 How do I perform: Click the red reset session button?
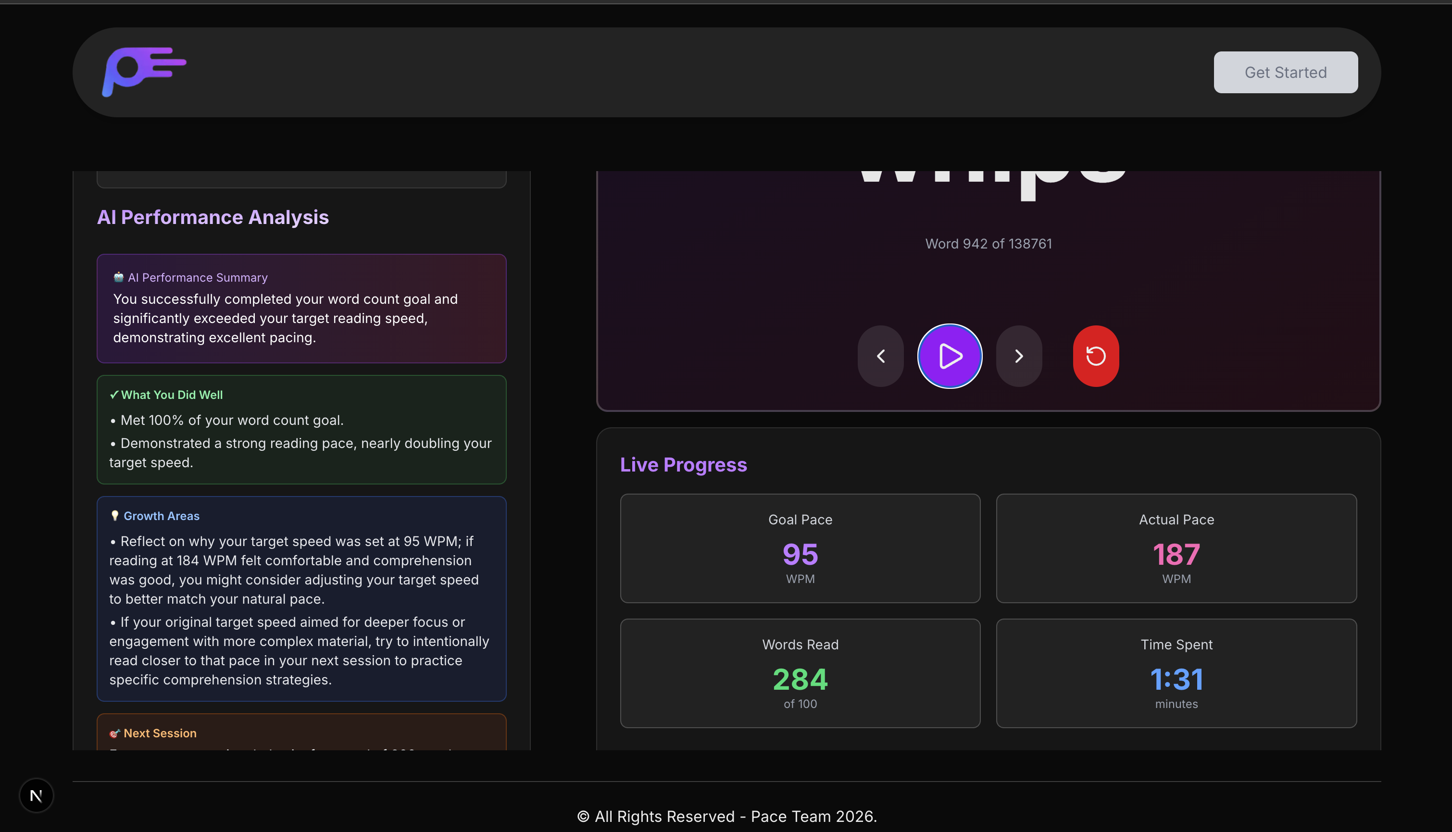1095,356
